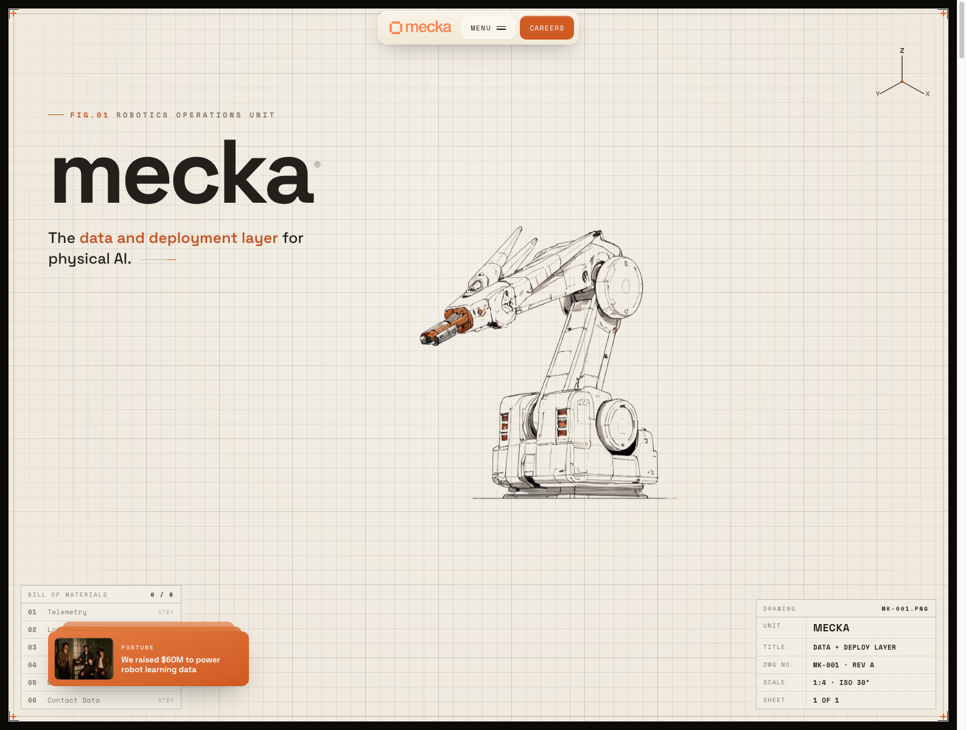Click the mecka logo in the navbar

(420, 27)
